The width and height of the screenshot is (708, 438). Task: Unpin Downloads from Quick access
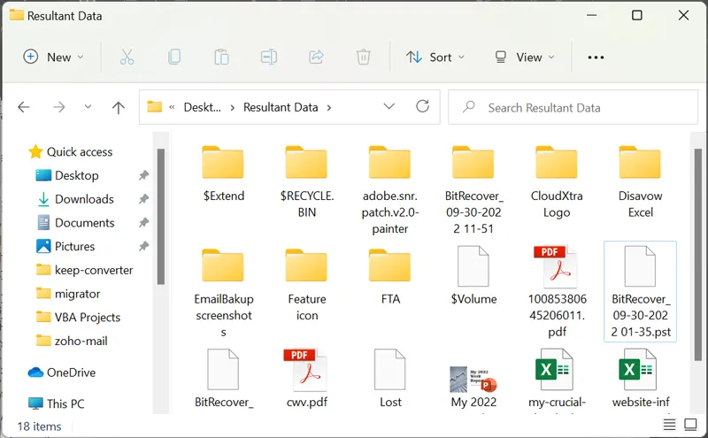click(x=143, y=199)
